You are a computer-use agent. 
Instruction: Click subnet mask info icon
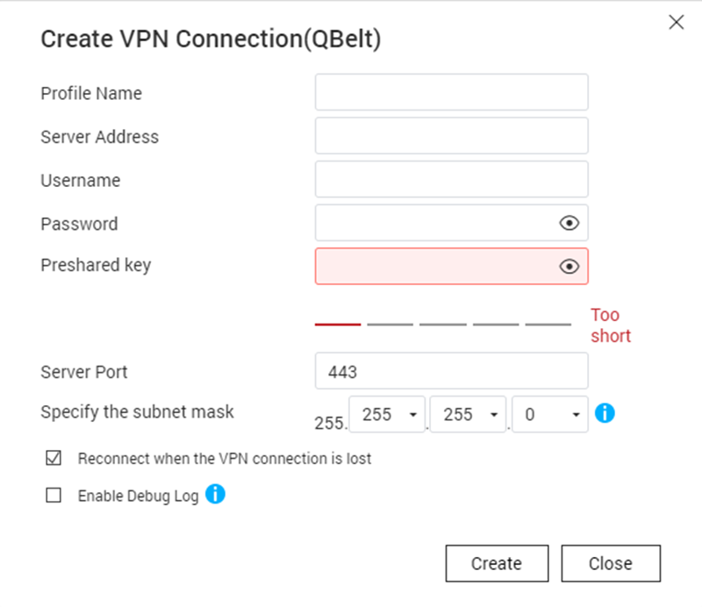click(x=605, y=413)
